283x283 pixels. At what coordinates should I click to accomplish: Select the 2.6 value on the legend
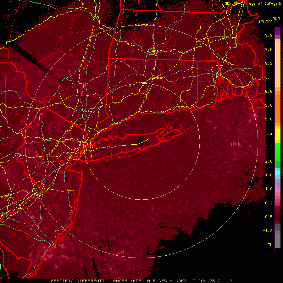coord(269,161)
